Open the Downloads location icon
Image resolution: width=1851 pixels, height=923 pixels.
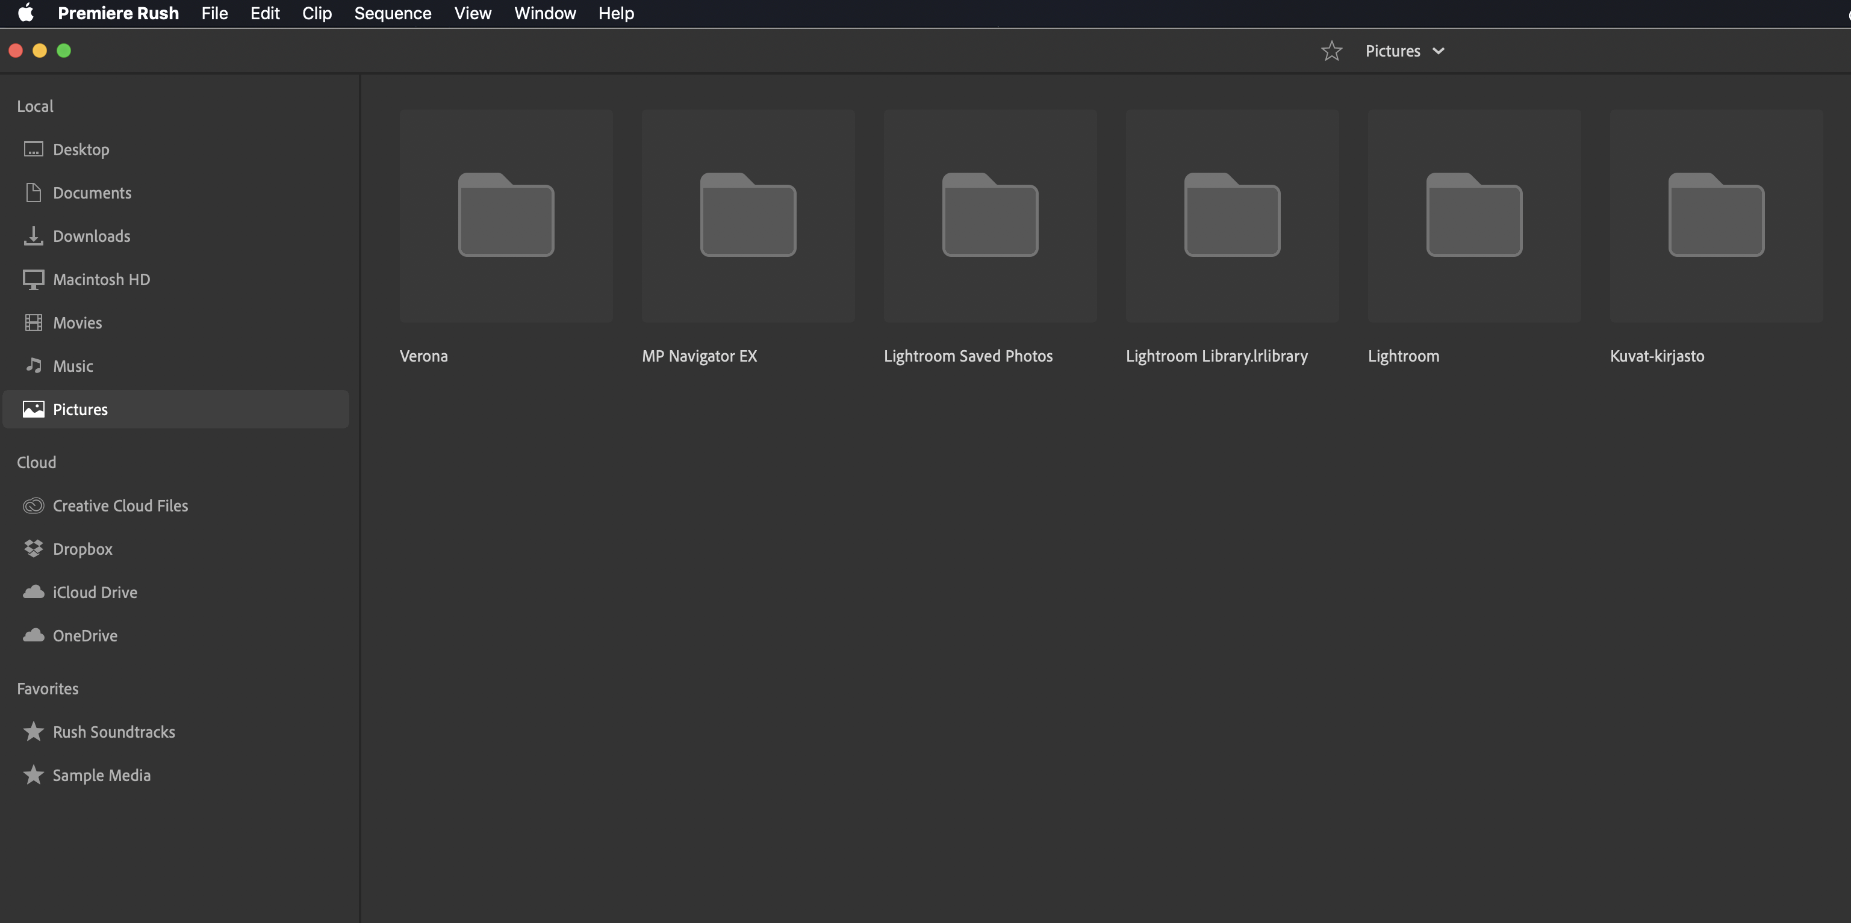click(33, 236)
